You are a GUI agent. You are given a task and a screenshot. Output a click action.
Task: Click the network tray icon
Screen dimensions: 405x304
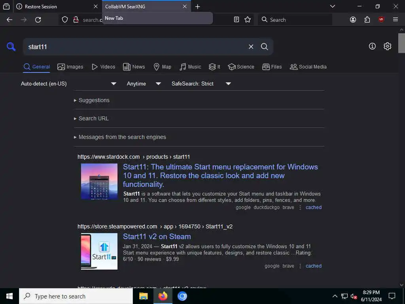click(x=344, y=296)
